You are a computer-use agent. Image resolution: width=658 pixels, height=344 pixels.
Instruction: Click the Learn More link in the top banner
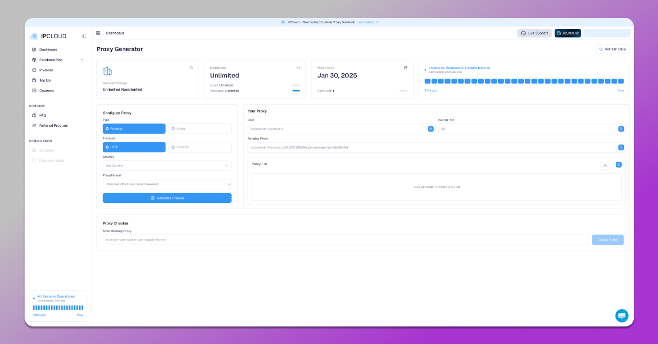point(367,22)
